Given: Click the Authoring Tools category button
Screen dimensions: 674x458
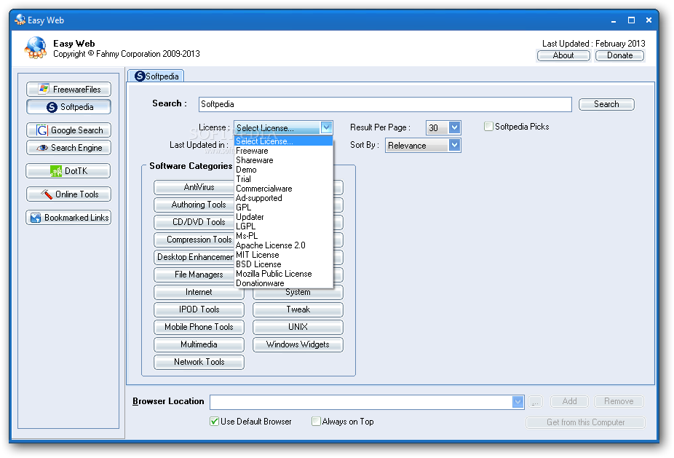Looking at the screenshot, I should (194, 205).
